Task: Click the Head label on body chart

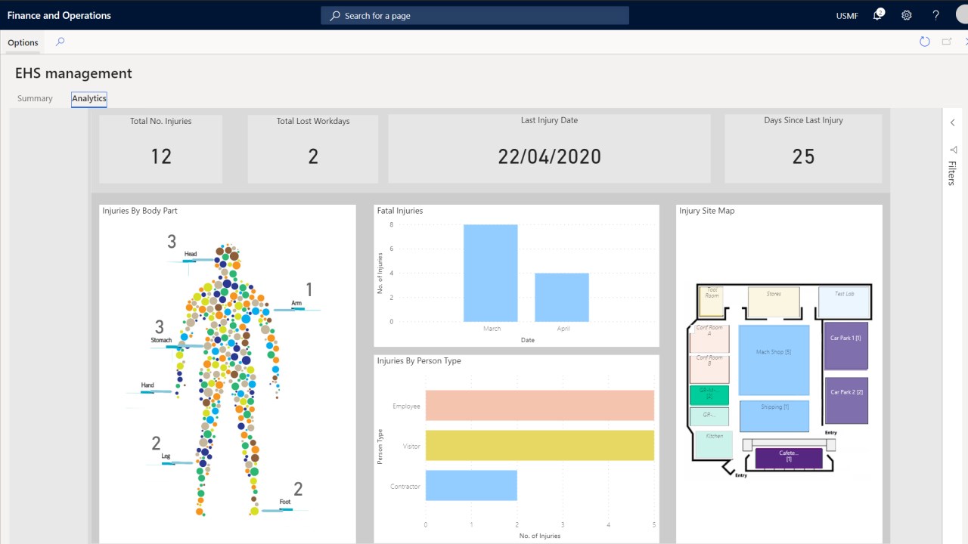Action: 191,255
